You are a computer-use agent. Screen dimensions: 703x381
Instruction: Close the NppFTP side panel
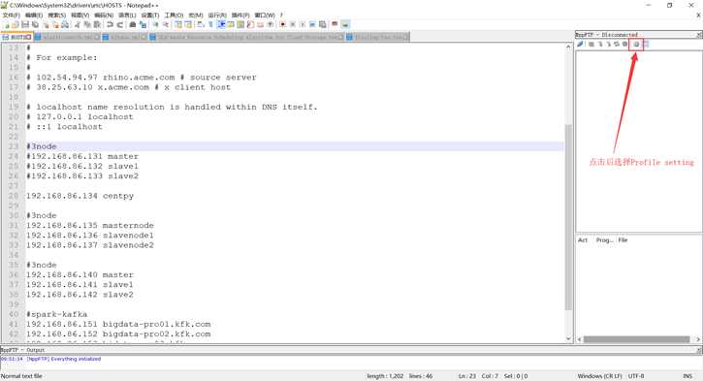[x=699, y=35]
